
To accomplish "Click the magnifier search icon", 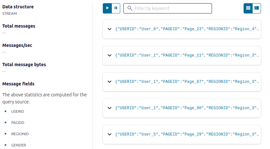I will (x=130, y=8).
